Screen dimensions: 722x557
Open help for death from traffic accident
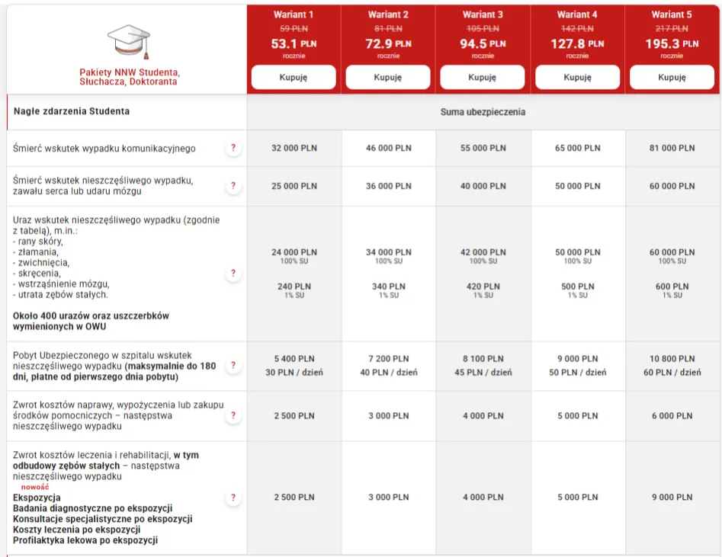[233, 149]
